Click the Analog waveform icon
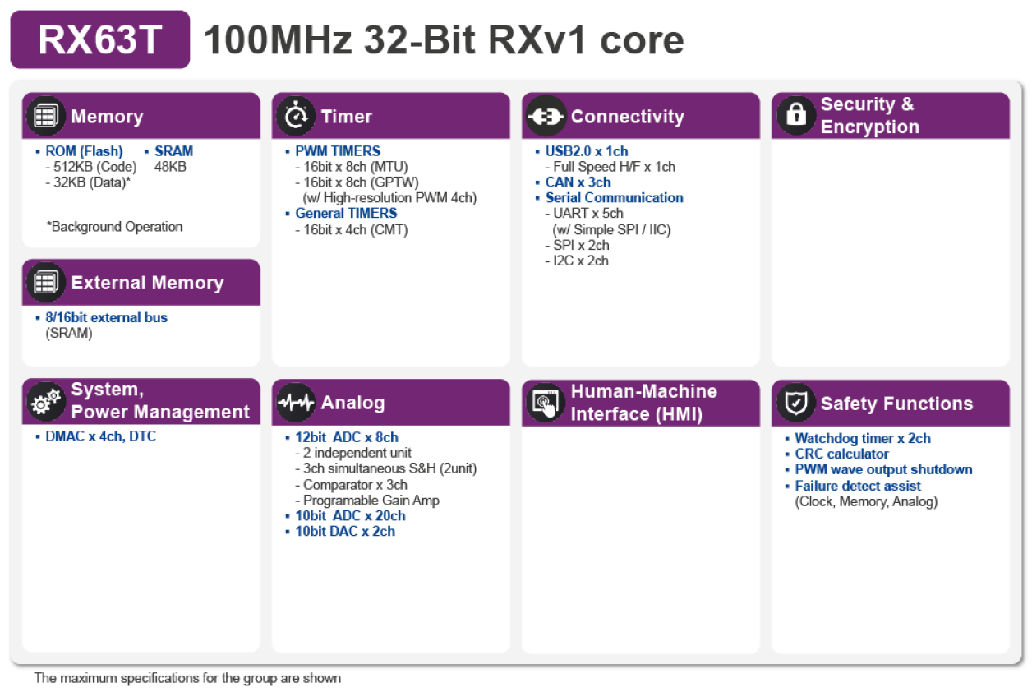Image resolution: width=1032 pixels, height=692 pixels. pos(295,402)
